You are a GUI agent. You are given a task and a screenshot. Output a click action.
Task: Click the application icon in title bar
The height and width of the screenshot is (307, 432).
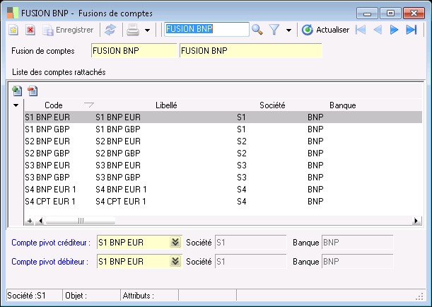[x=13, y=13]
